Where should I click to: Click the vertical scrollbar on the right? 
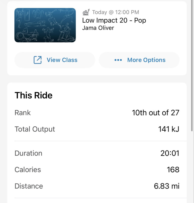tap(192, 66)
